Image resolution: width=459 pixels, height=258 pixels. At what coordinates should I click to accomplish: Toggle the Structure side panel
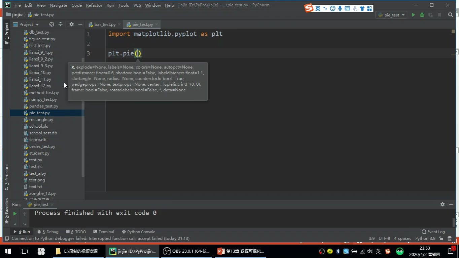6,177
